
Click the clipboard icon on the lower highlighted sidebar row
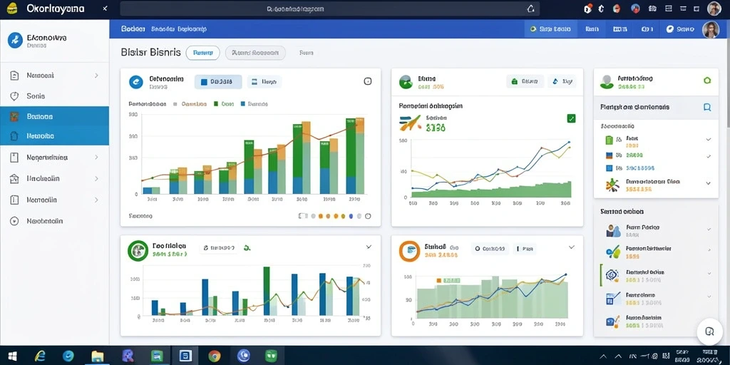pyautogui.click(x=14, y=136)
